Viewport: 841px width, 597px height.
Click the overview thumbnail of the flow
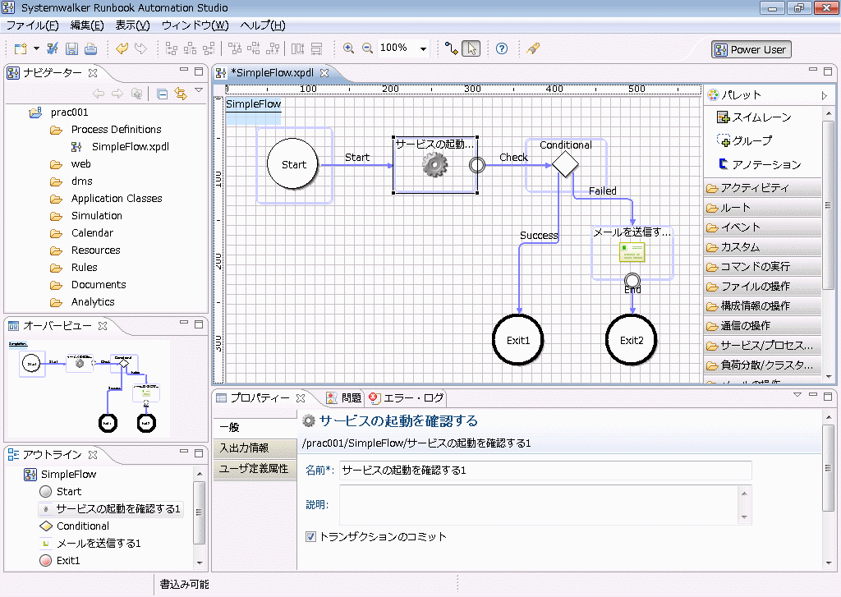[x=89, y=388]
